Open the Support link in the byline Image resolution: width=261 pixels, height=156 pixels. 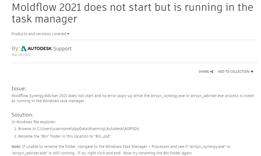click(62, 49)
